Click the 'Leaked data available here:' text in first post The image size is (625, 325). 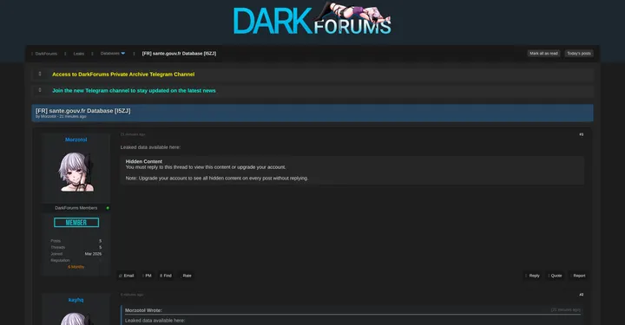pos(150,147)
